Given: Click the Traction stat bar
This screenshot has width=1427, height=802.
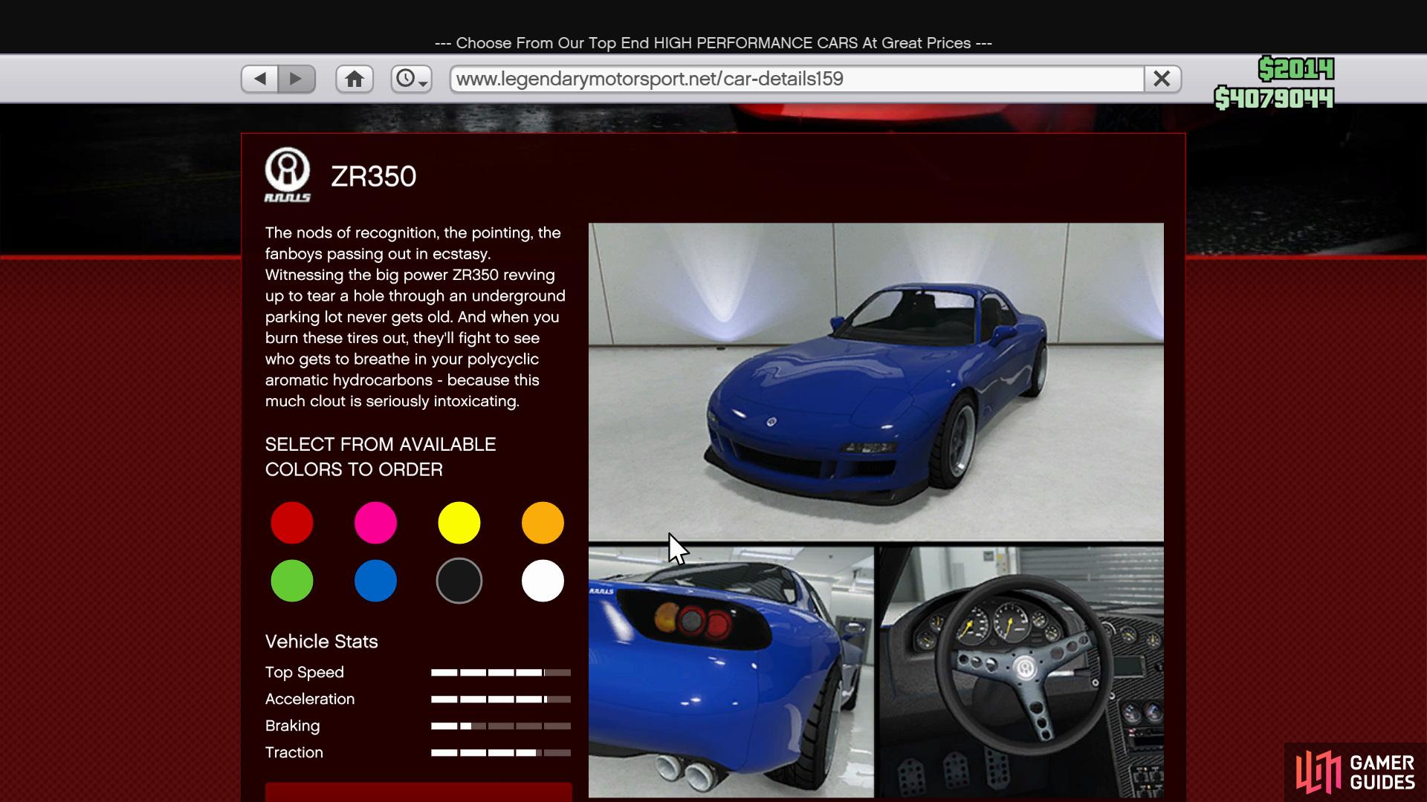Looking at the screenshot, I should (501, 753).
